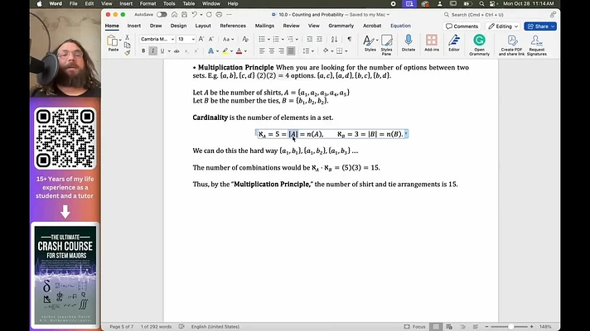The image size is (590, 331).
Task: Redo with the circular arrow icon
Action: tap(209, 15)
